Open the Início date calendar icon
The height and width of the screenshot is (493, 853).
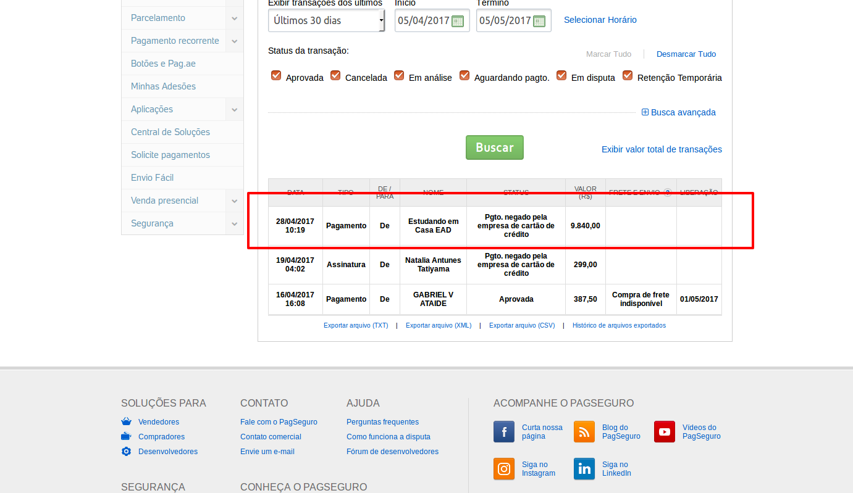point(458,21)
